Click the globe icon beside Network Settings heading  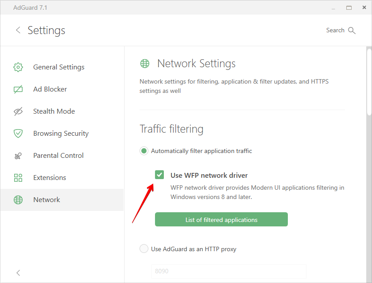point(145,64)
